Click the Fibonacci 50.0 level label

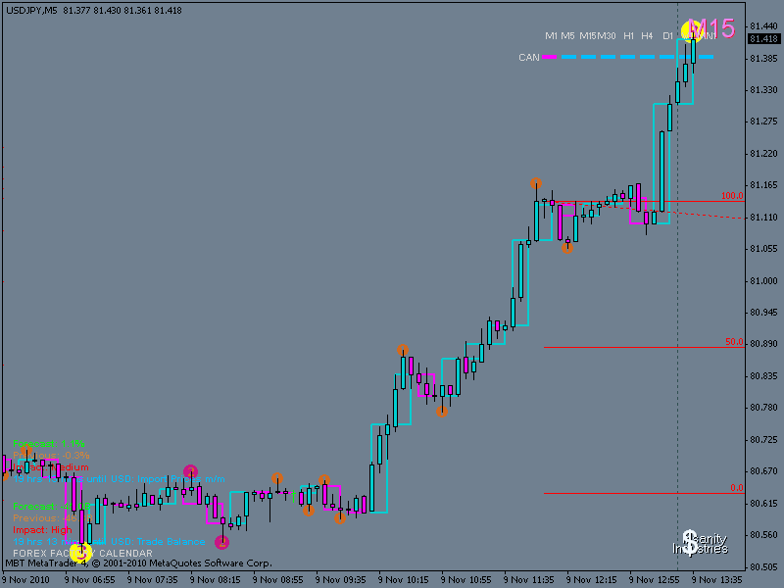point(734,342)
